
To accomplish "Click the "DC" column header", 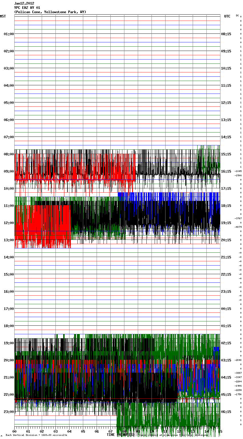I will pos(237,15).
